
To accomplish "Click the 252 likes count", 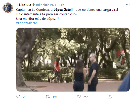I will point(86,97).
